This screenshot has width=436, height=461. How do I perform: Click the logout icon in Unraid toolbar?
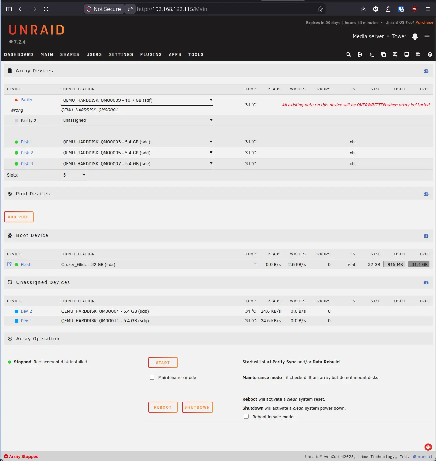click(360, 54)
